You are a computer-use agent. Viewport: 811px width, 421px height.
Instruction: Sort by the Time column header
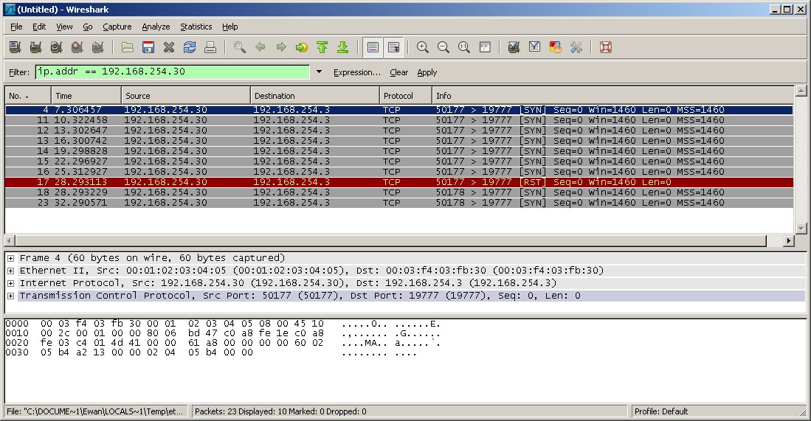(x=86, y=96)
